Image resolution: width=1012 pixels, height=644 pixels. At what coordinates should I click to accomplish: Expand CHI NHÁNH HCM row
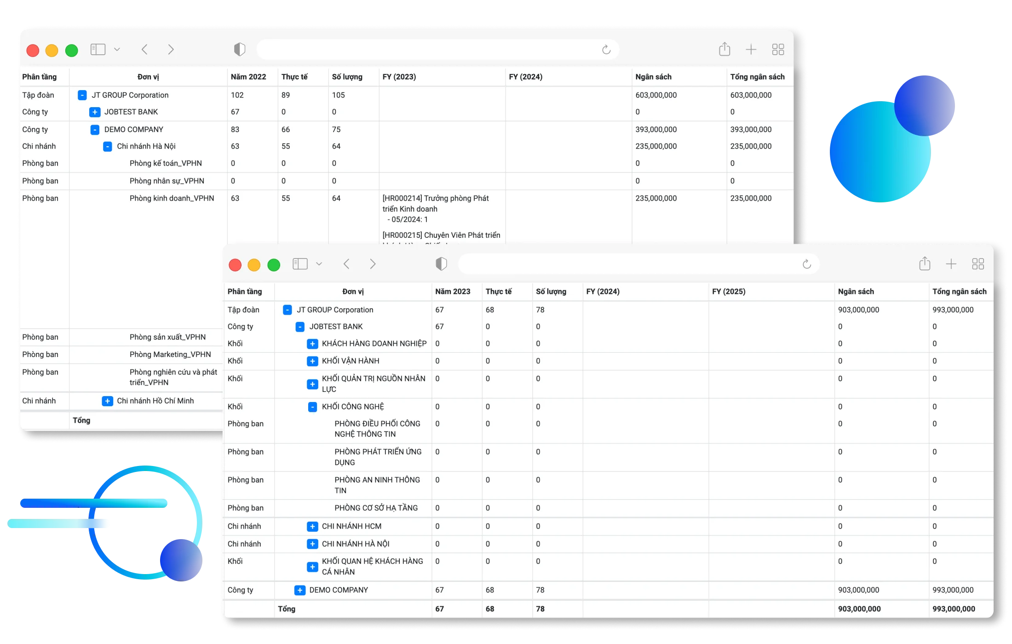[312, 527]
